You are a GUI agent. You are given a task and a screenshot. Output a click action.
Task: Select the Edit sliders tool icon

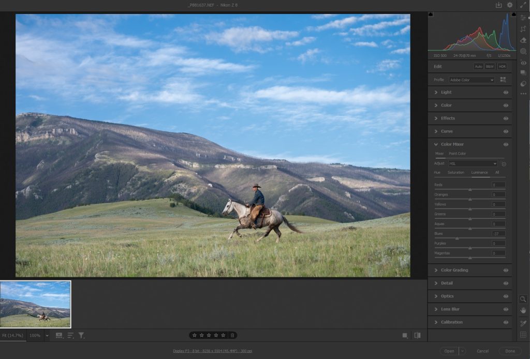click(523, 18)
